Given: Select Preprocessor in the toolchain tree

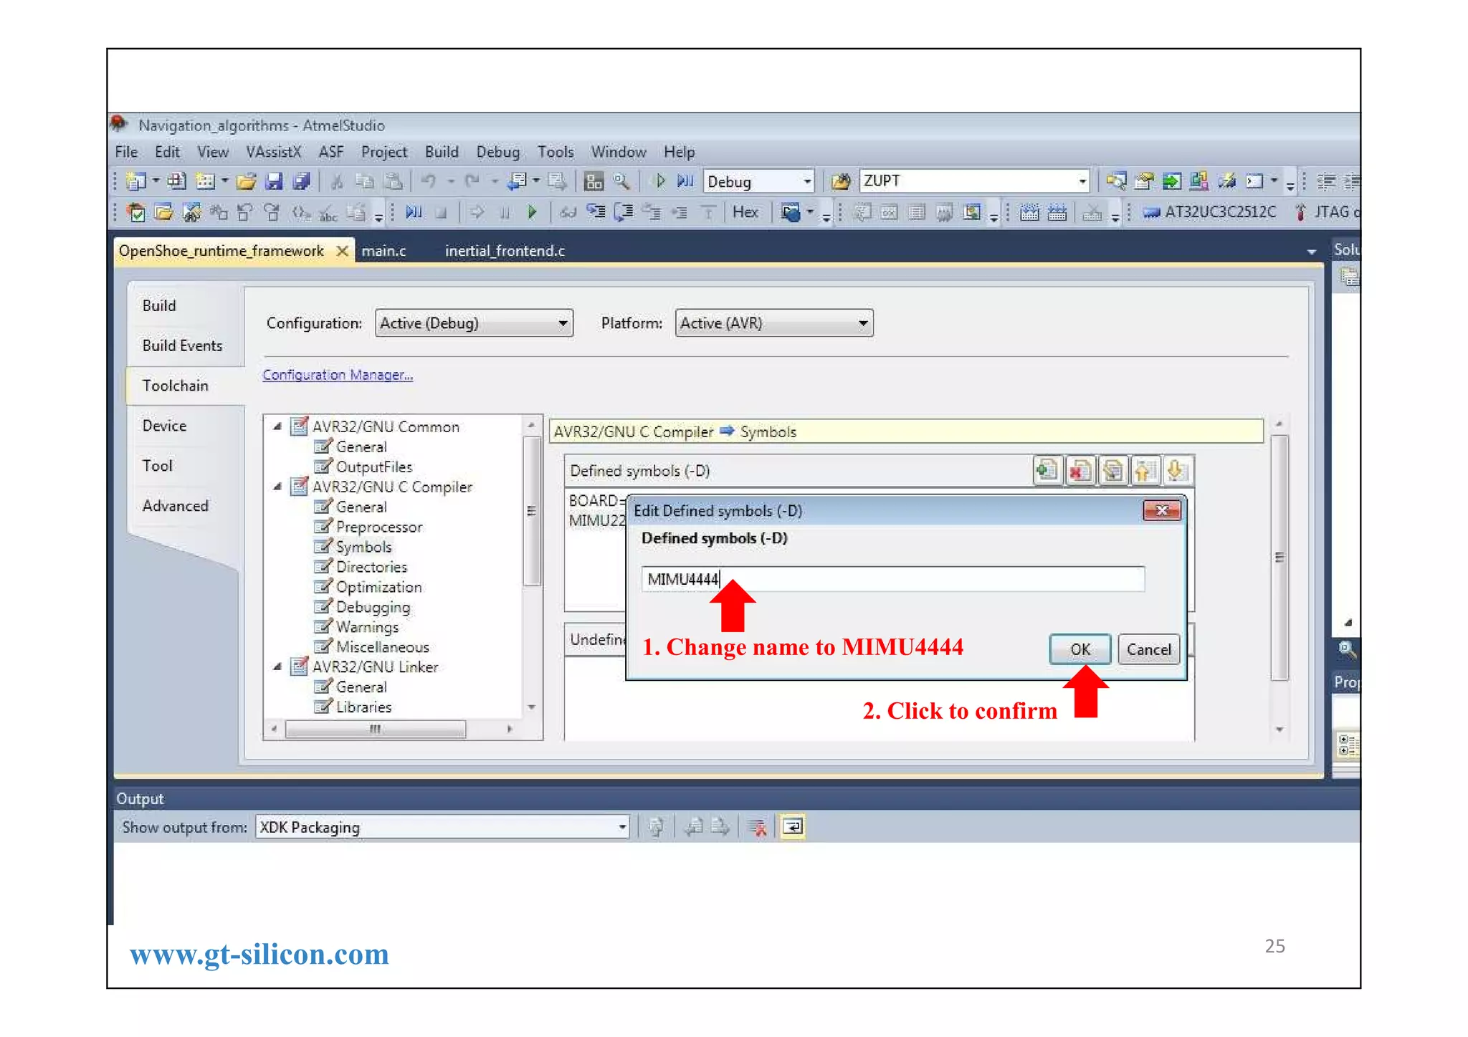Looking at the screenshot, I should [x=379, y=527].
